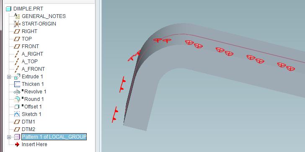This screenshot has width=305, height=152.
Task: Click the Thicken 1 feature icon
Action: coord(17,84)
